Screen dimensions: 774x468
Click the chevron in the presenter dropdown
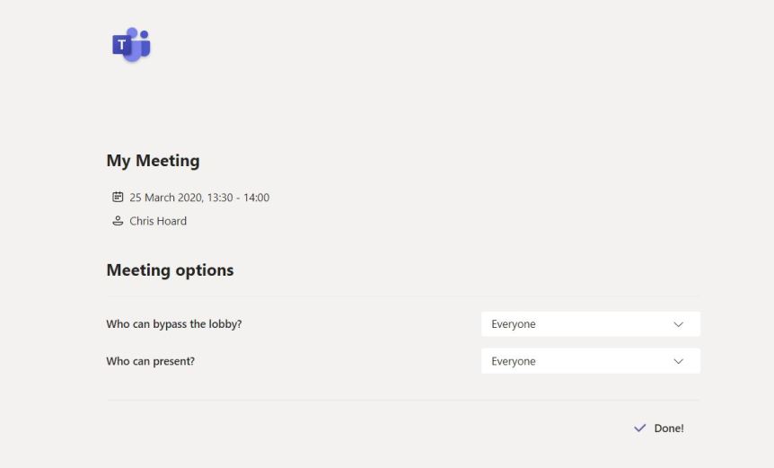point(678,361)
